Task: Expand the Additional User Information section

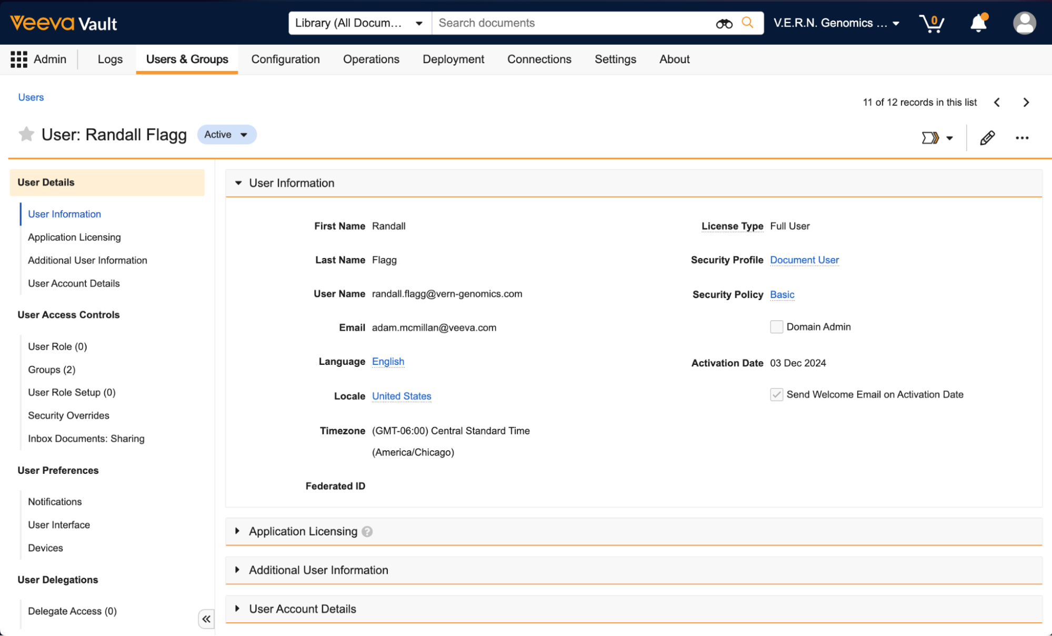Action: pyautogui.click(x=237, y=570)
